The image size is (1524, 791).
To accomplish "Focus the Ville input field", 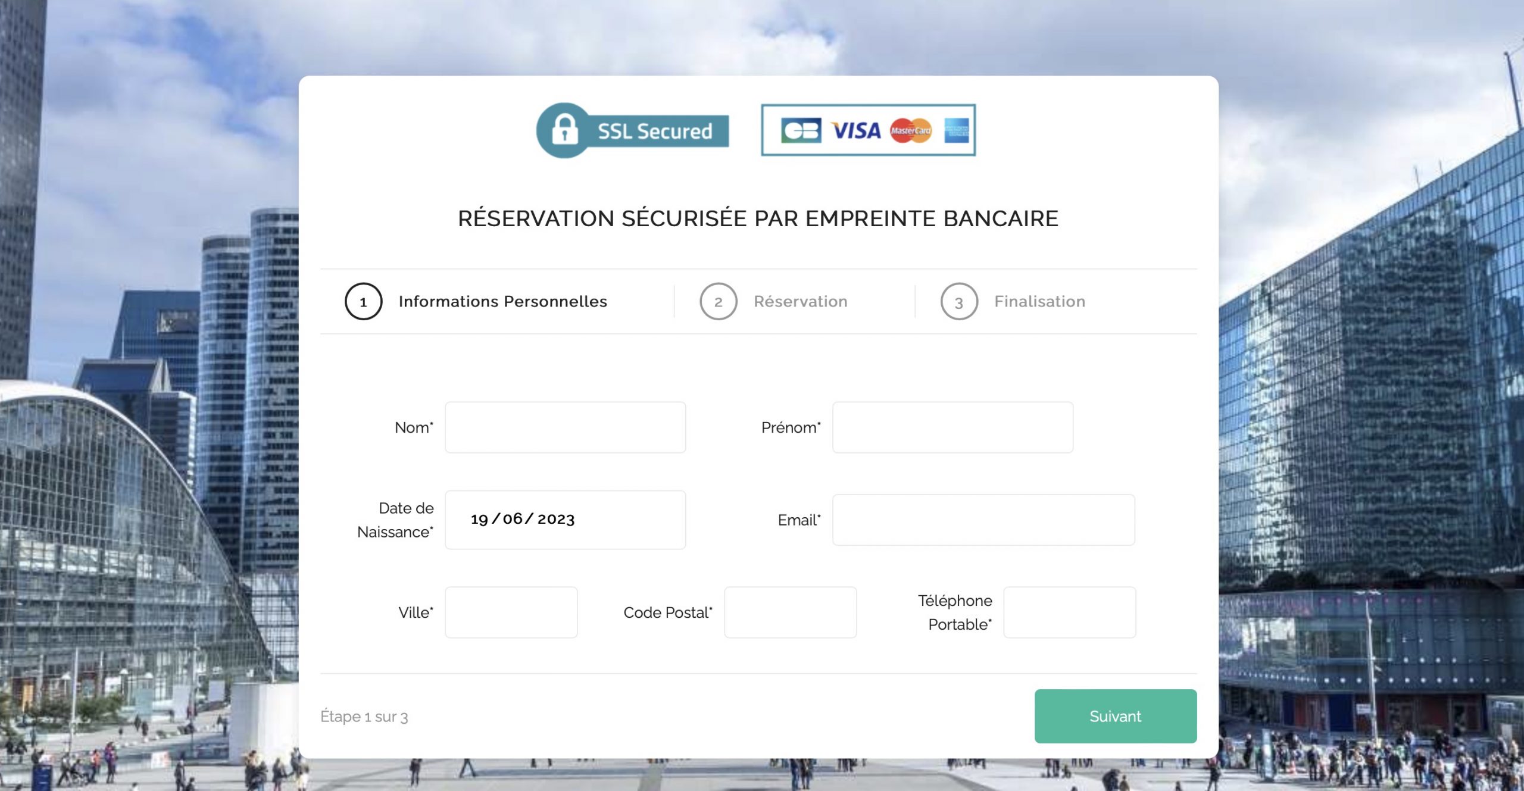I will pos(511,612).
